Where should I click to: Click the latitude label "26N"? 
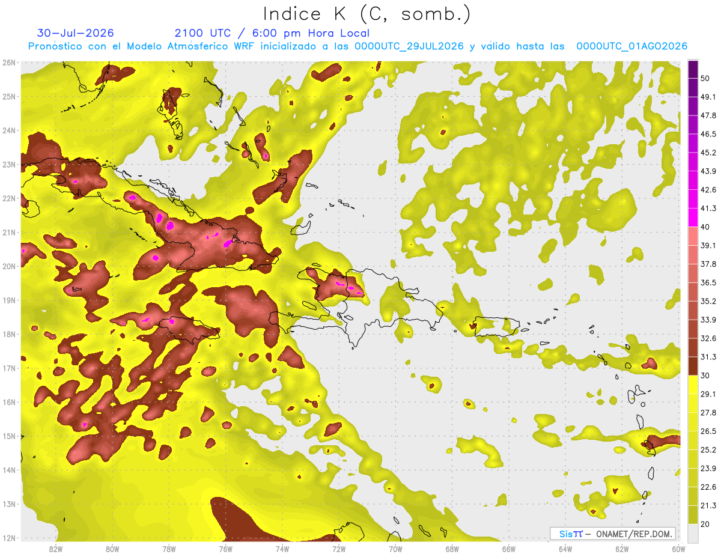8,62
